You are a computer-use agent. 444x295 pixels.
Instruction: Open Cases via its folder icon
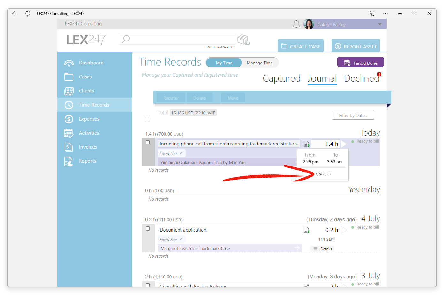point(69,77)
